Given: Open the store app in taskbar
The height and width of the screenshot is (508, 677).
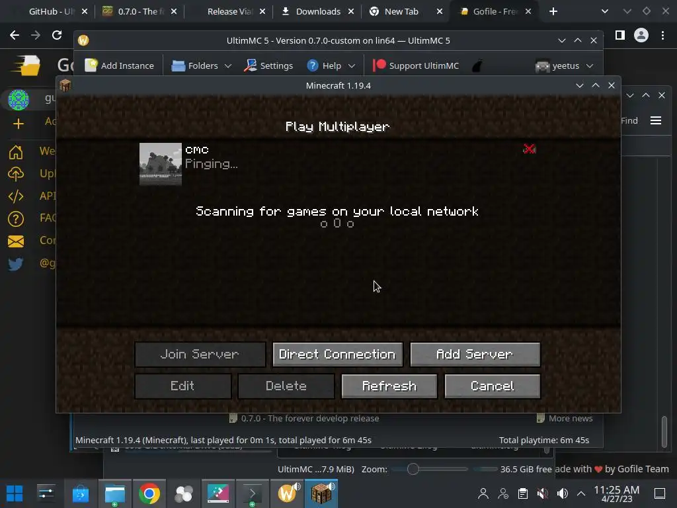Looking at the screenshot, I should (80, 493).
